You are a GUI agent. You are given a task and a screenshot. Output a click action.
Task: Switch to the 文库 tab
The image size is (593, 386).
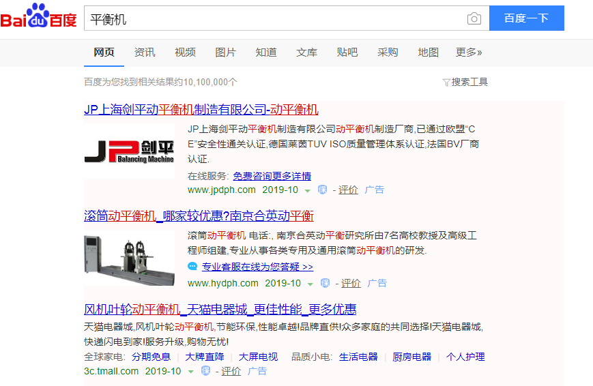[x=306, y=53]
